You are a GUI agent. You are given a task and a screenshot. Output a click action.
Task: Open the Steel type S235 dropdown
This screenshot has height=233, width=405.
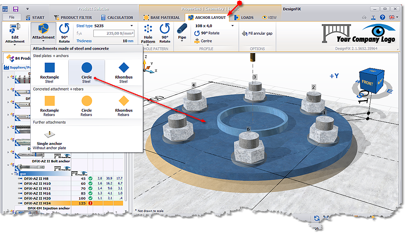(132, 26)
